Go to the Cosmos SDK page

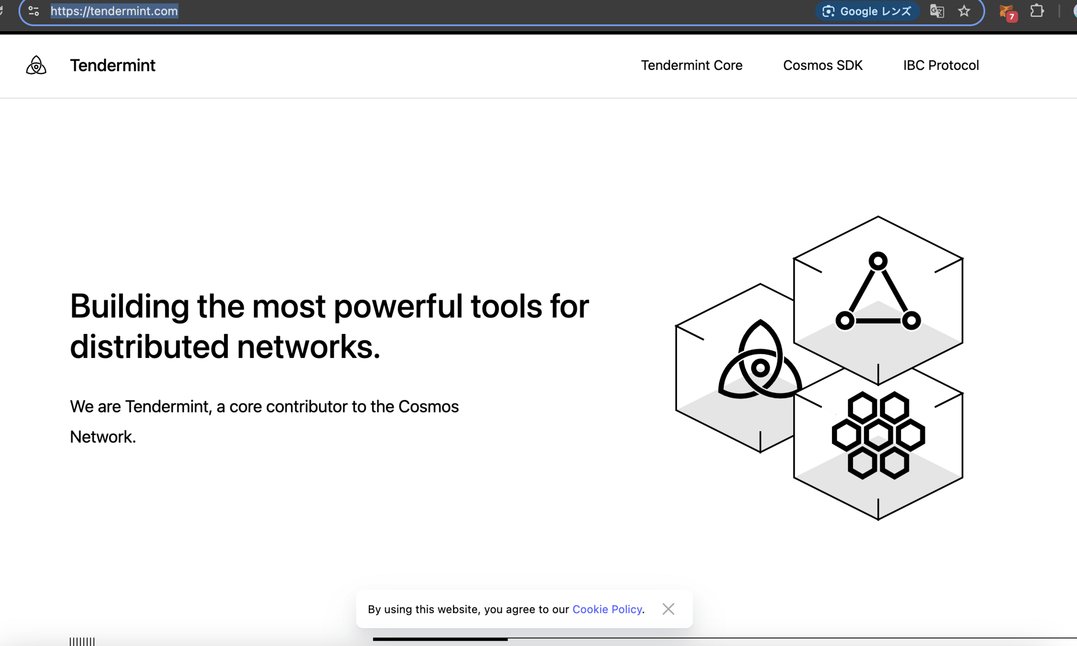[x=822, y=65]
